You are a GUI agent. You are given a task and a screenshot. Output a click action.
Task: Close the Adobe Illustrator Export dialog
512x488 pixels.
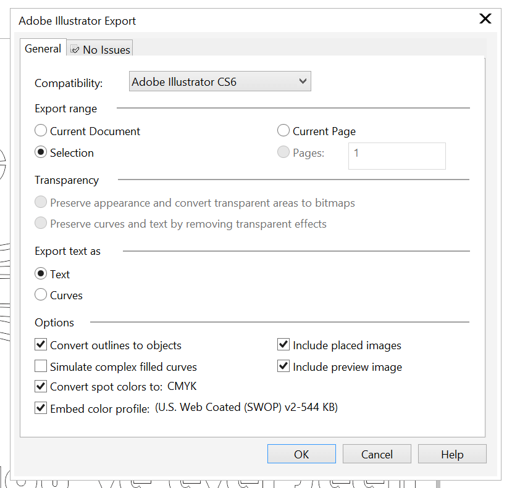[x=485, y=19]
